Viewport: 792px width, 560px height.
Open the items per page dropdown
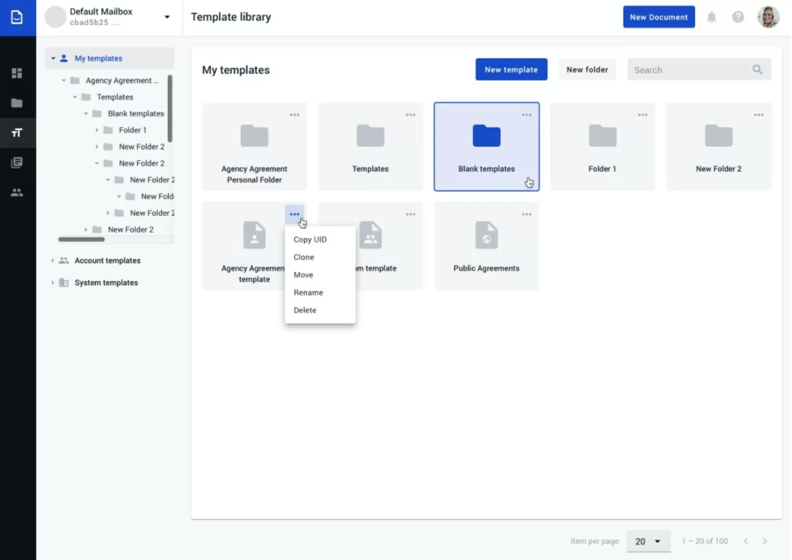[648, 541]
